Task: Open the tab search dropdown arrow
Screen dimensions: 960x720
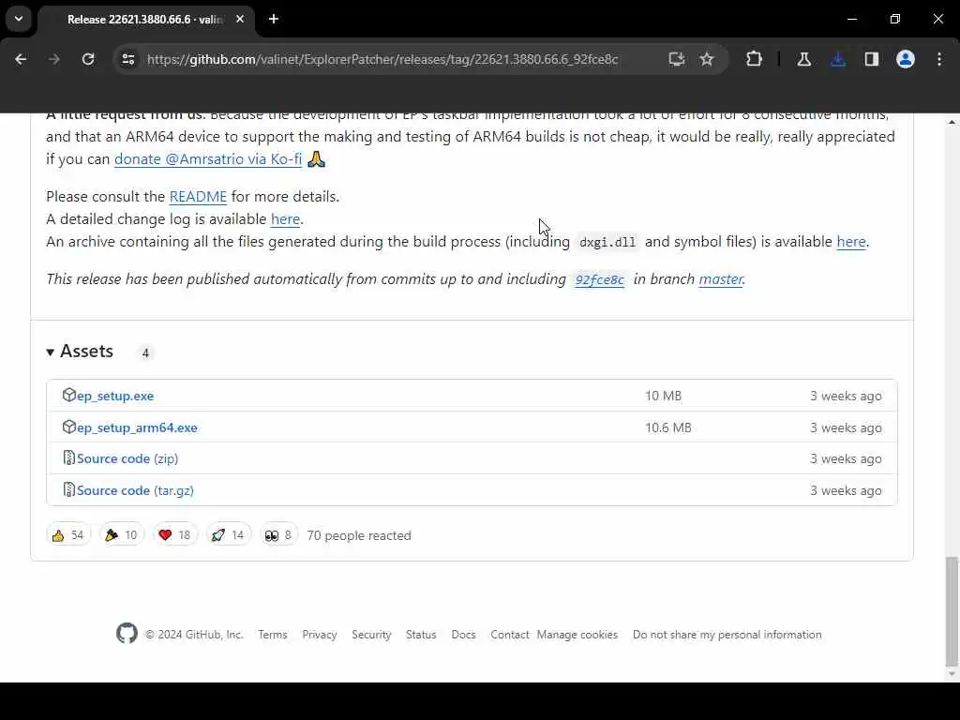Action: click(x=19, y=19)
